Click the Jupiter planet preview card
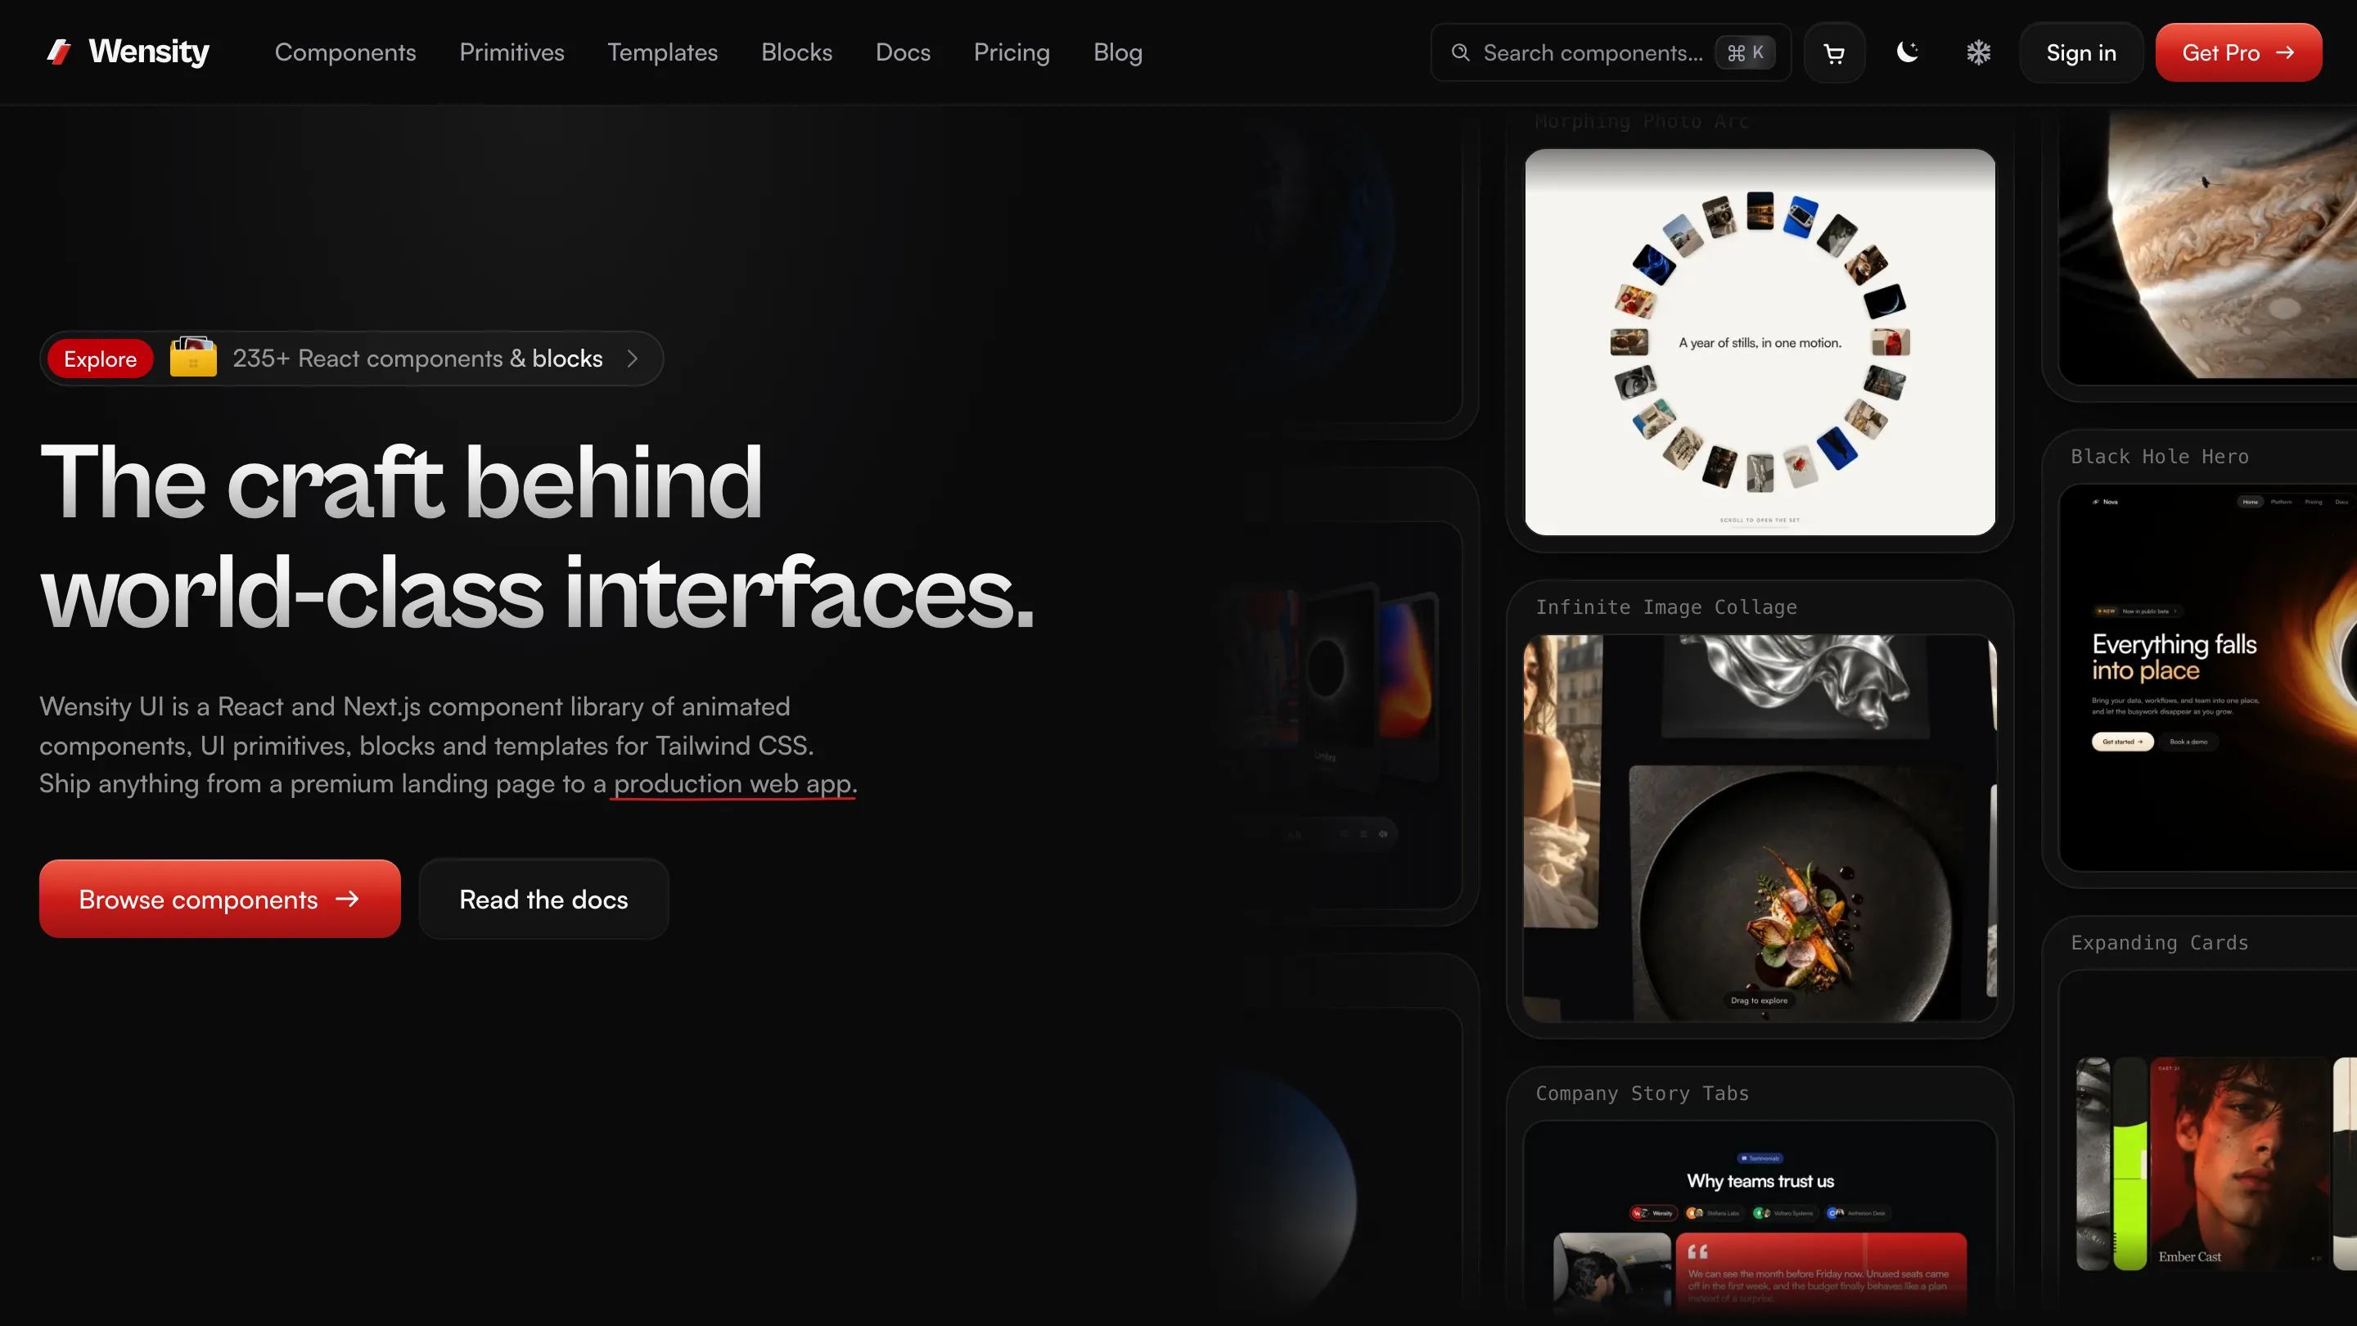The width and height of the screenshot is (2357, 1326). click(2208, 245)
